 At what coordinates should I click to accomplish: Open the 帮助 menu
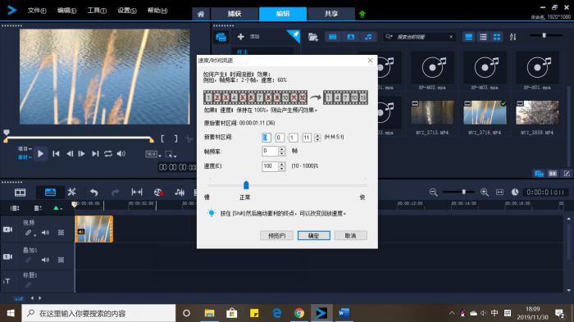157,11
